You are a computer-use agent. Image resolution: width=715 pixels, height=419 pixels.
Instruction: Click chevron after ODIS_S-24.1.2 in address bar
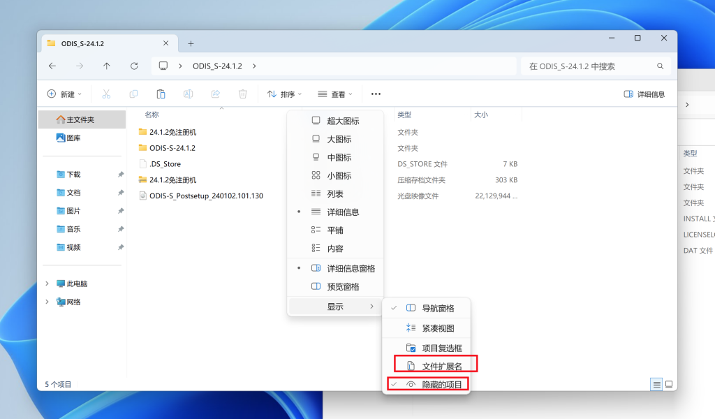(254, 66)
